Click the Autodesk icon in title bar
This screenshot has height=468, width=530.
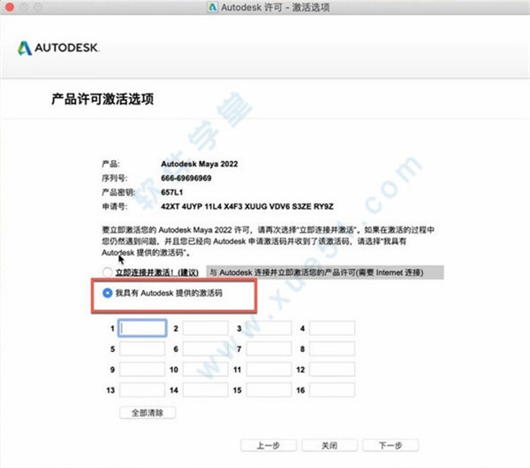(212, 7)
